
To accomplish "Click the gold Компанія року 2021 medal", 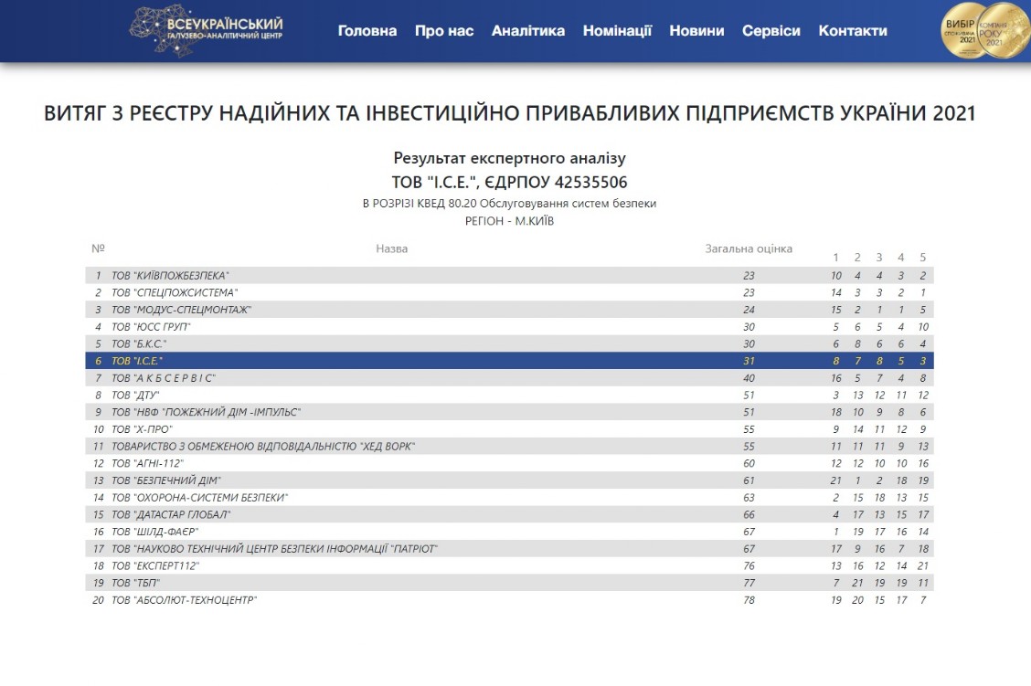I will pyautogui.click(x=1003, y=30).
